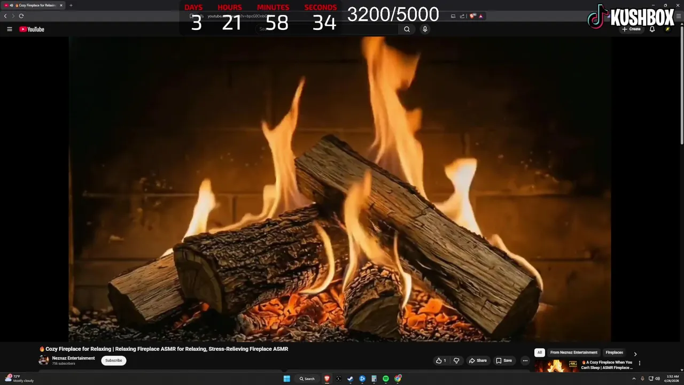
Task: Show hidden system tray icons
Action: point(634,379)
